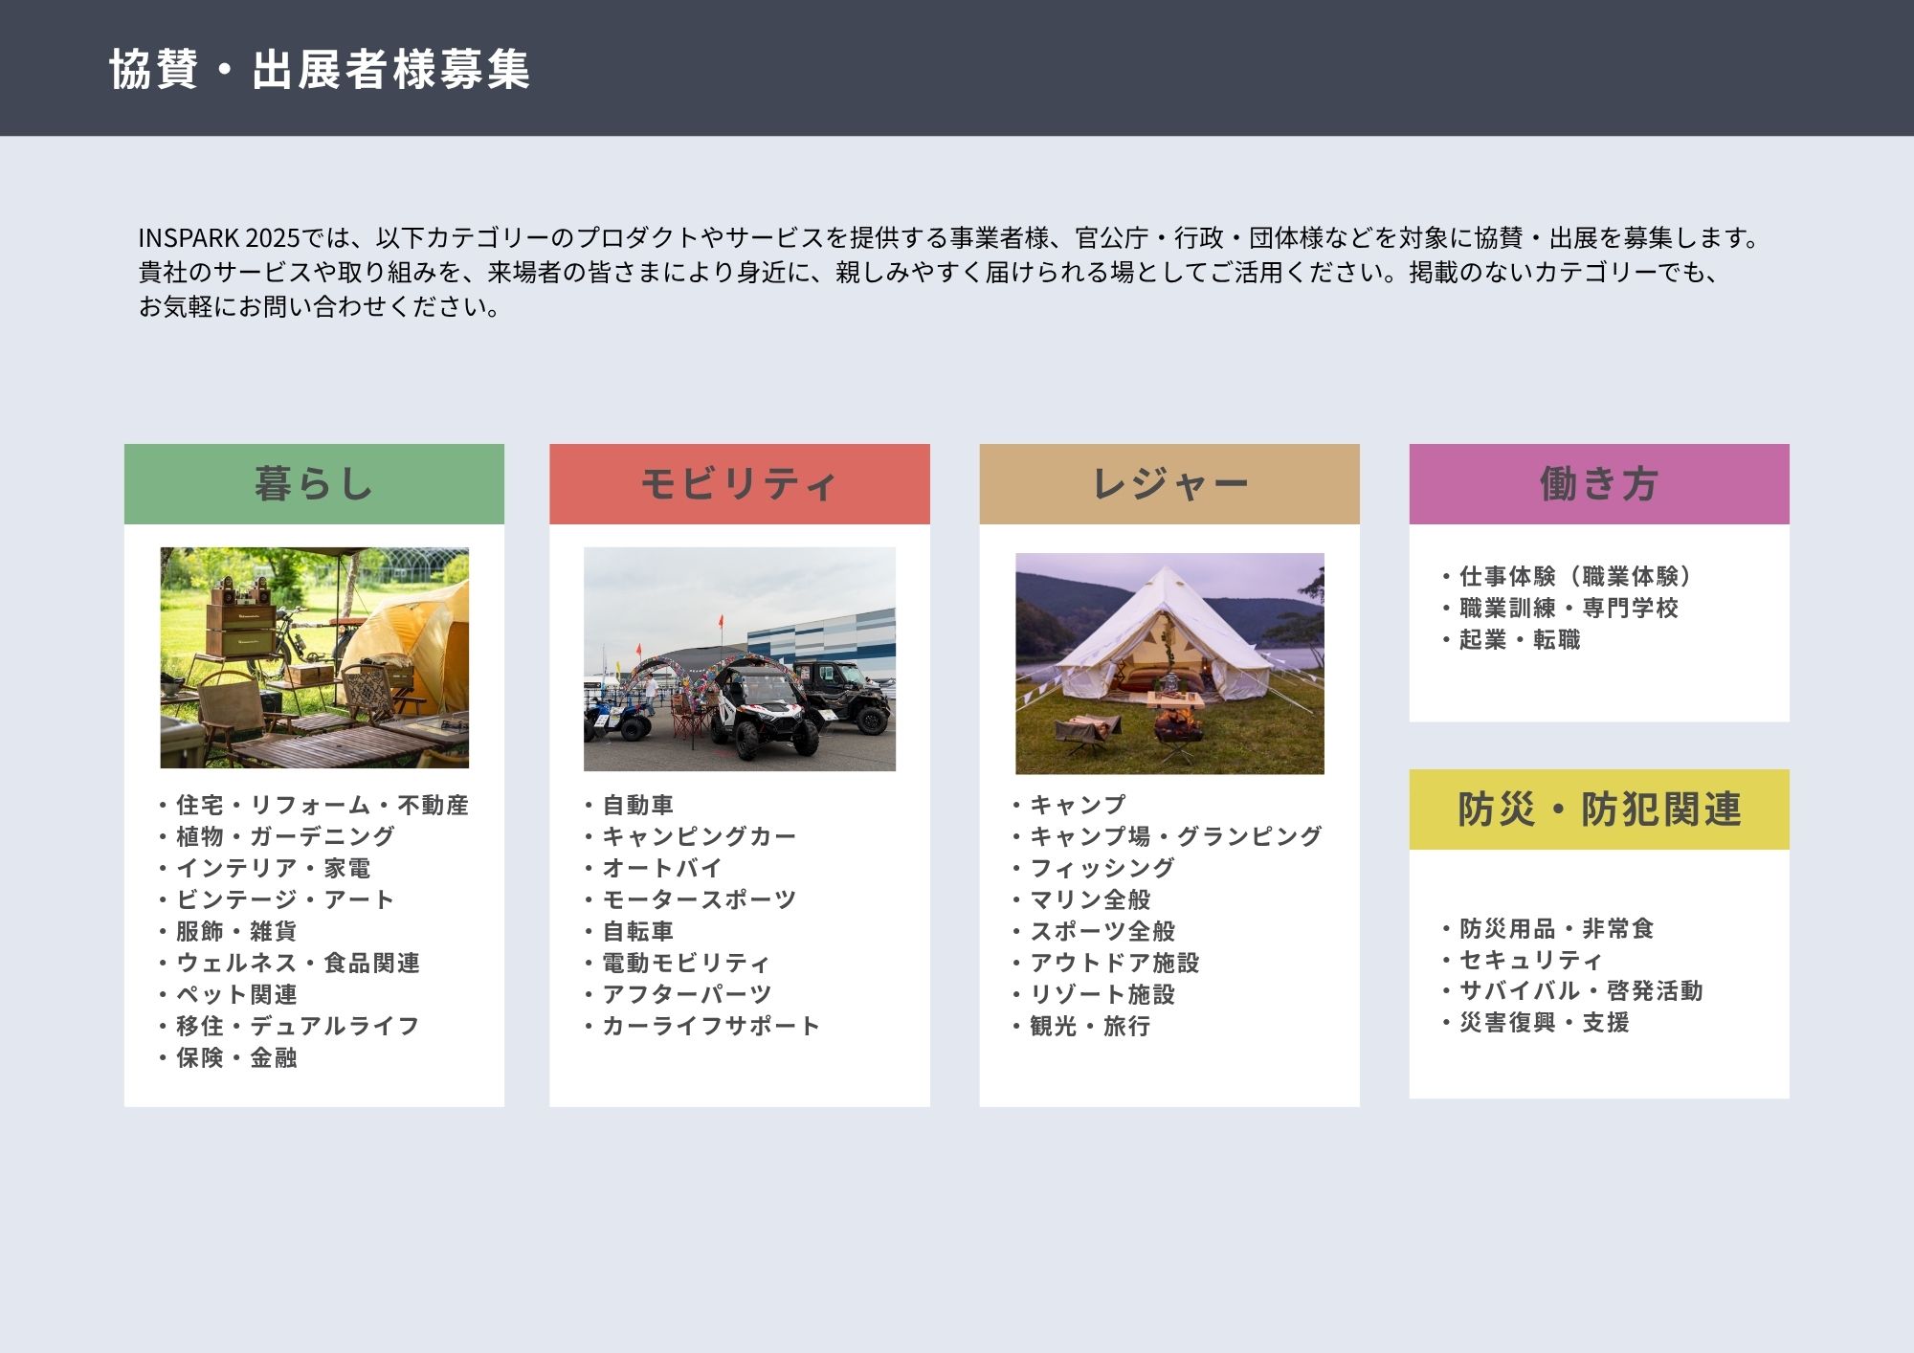Screen dimensions: 1914x1353
Task: Click the line お気軽にお問い合わせください
Action: click(x=319, y=306)
